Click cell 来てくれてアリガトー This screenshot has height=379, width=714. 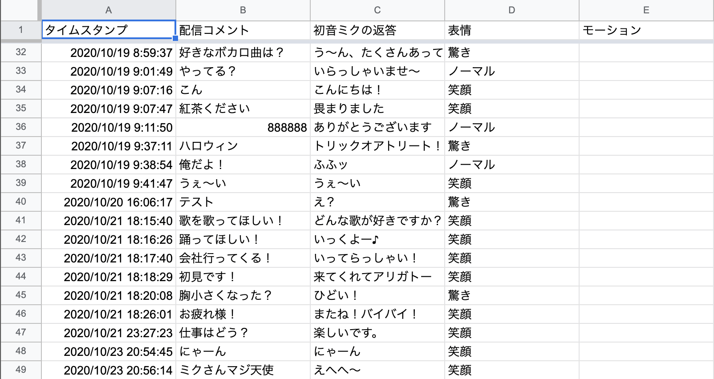(377, 277)
